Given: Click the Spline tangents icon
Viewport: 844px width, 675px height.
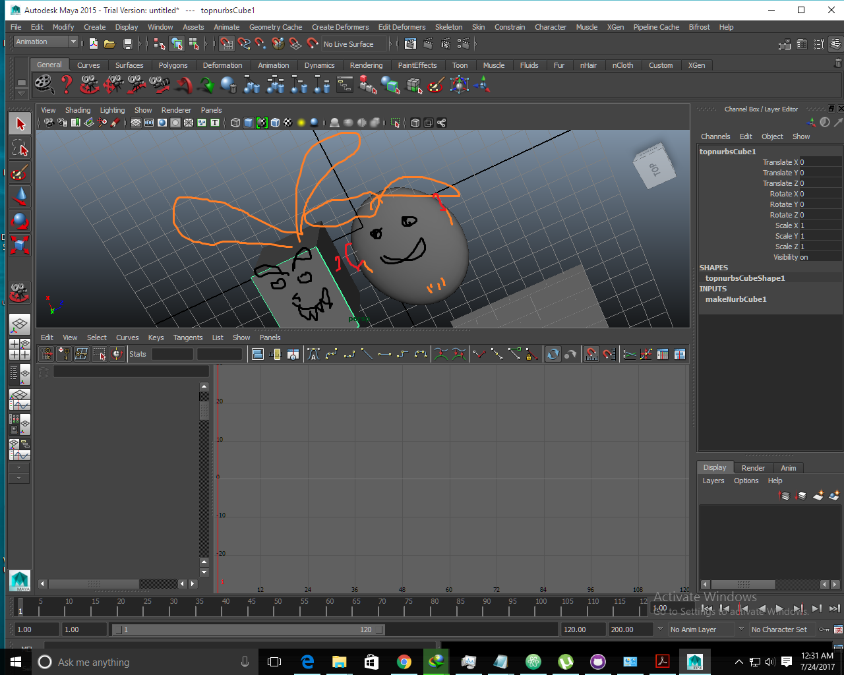Looking at the screenshot, I should pyautogui.click(x=332, y=354).
